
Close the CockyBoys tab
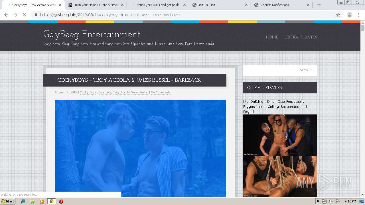60,5
